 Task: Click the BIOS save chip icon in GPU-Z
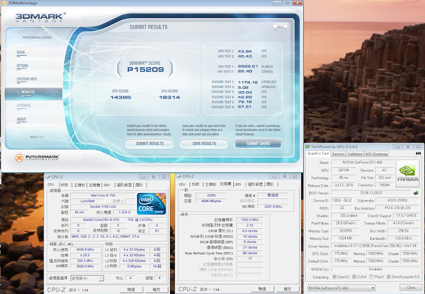[416, 193]
